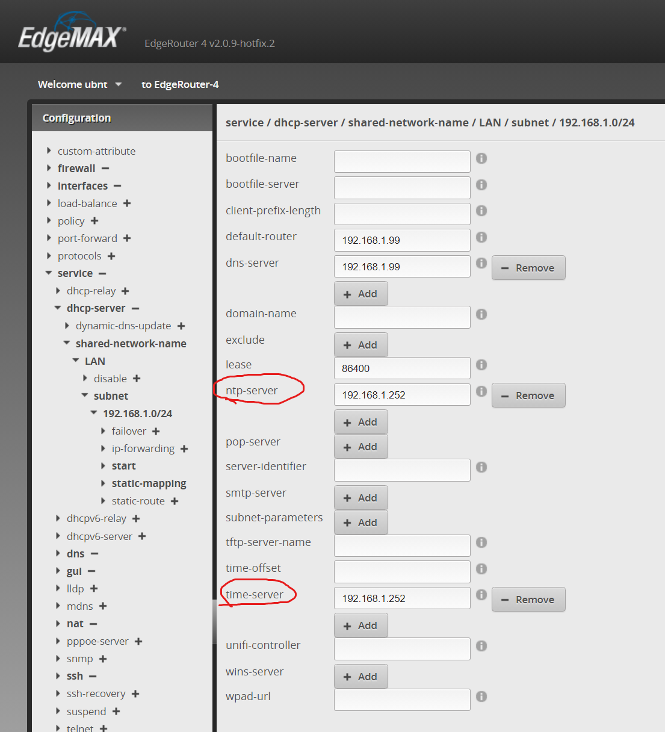Click plus icon next to snmp
This screenshot has height=732, width=665.
pos(103,659)
